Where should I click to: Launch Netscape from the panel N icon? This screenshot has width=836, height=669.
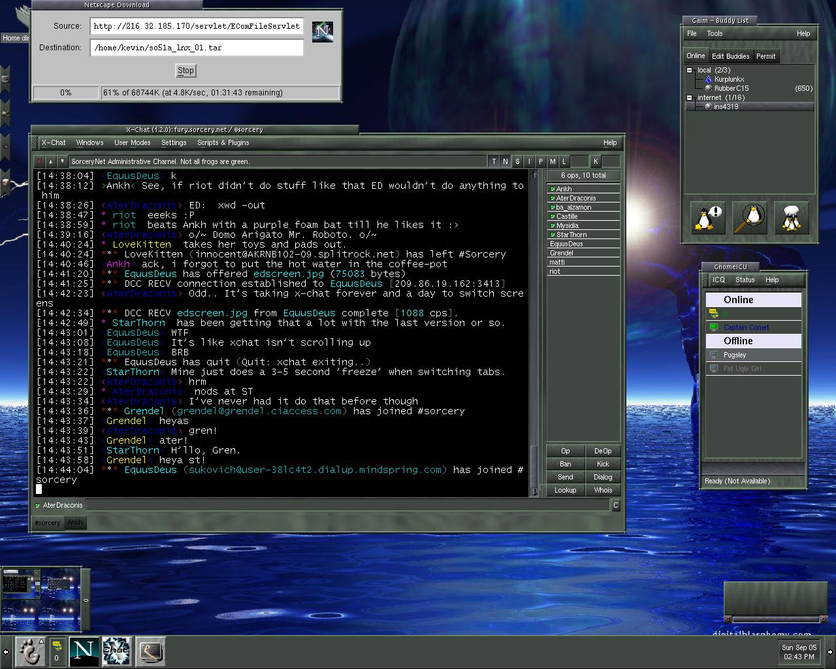[x=84, y=651]
